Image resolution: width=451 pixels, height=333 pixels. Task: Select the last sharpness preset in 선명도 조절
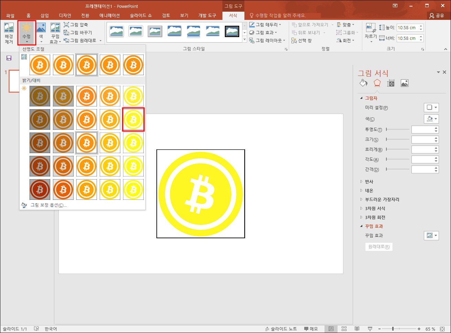[x=133, y=65]
